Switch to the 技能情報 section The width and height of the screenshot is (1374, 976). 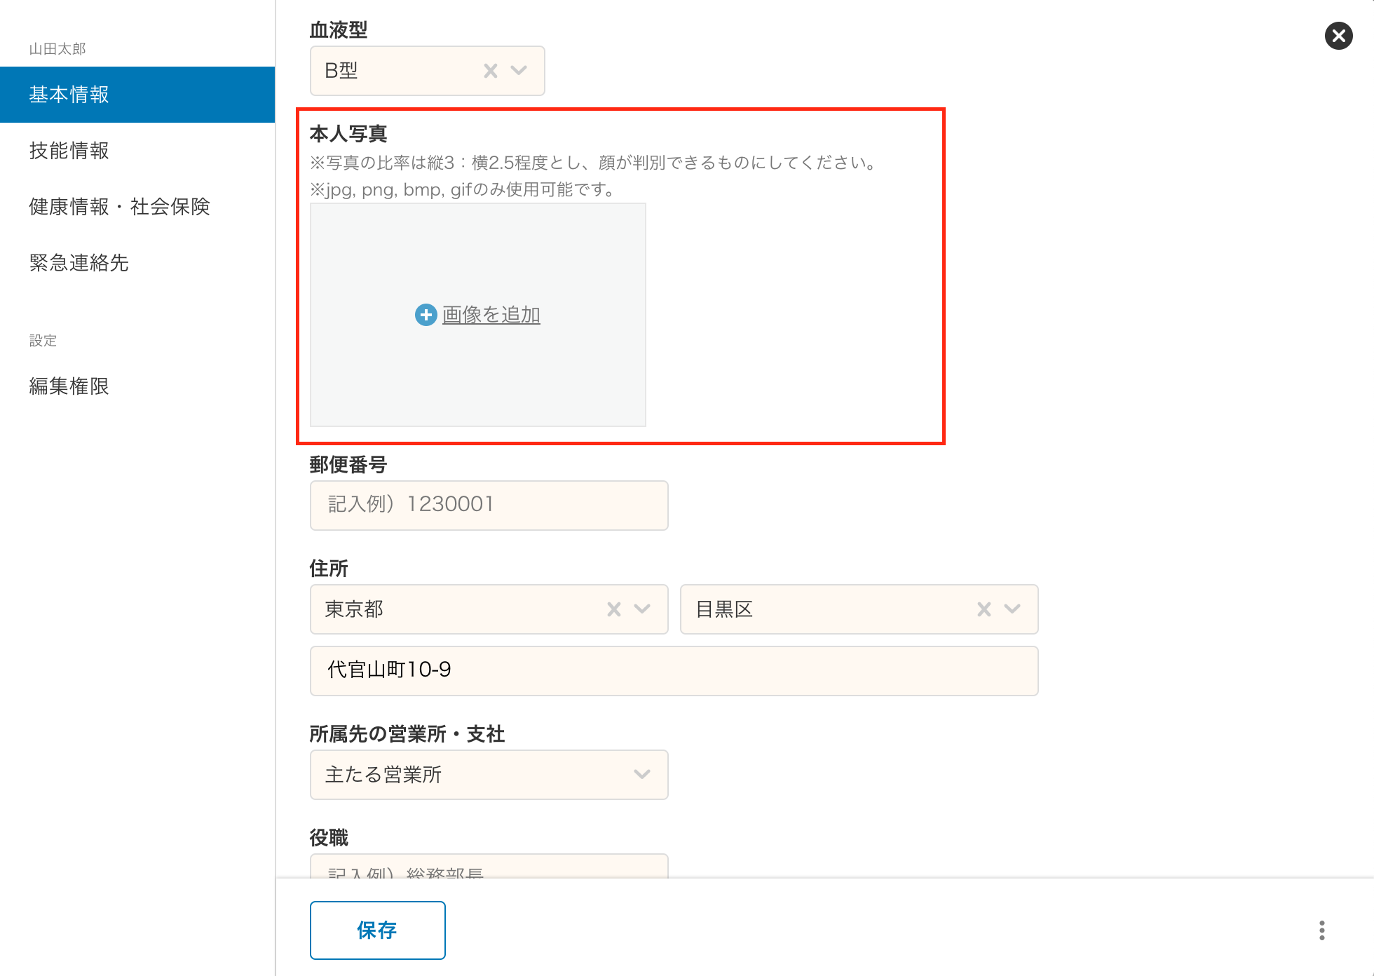click(x=69, y=151)
